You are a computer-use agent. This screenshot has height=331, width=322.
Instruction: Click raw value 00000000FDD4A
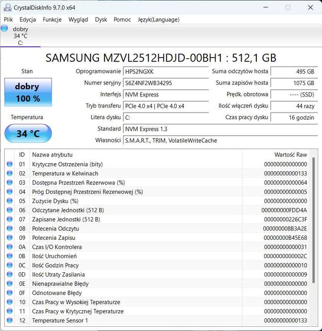(x=284, y=210)
